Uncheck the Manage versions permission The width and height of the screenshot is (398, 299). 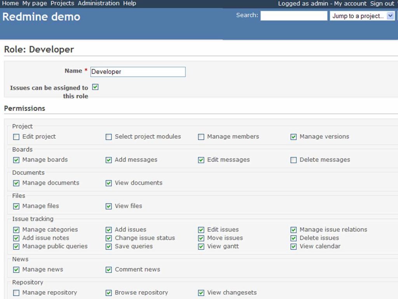tap(293, 137)
